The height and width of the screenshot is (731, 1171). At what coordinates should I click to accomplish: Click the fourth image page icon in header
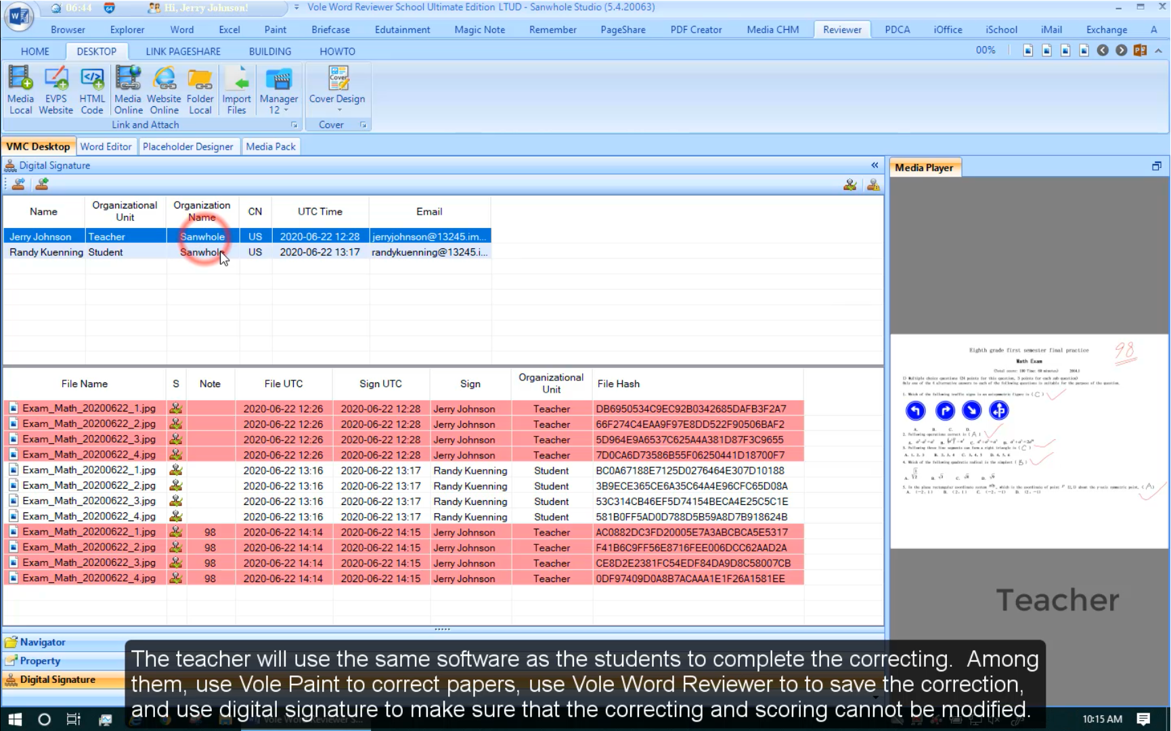(1084, 50)
